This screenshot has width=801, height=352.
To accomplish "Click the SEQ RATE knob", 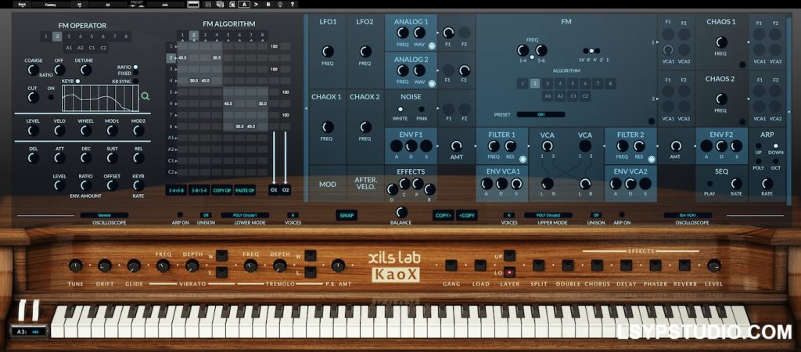I will (736, 183).
